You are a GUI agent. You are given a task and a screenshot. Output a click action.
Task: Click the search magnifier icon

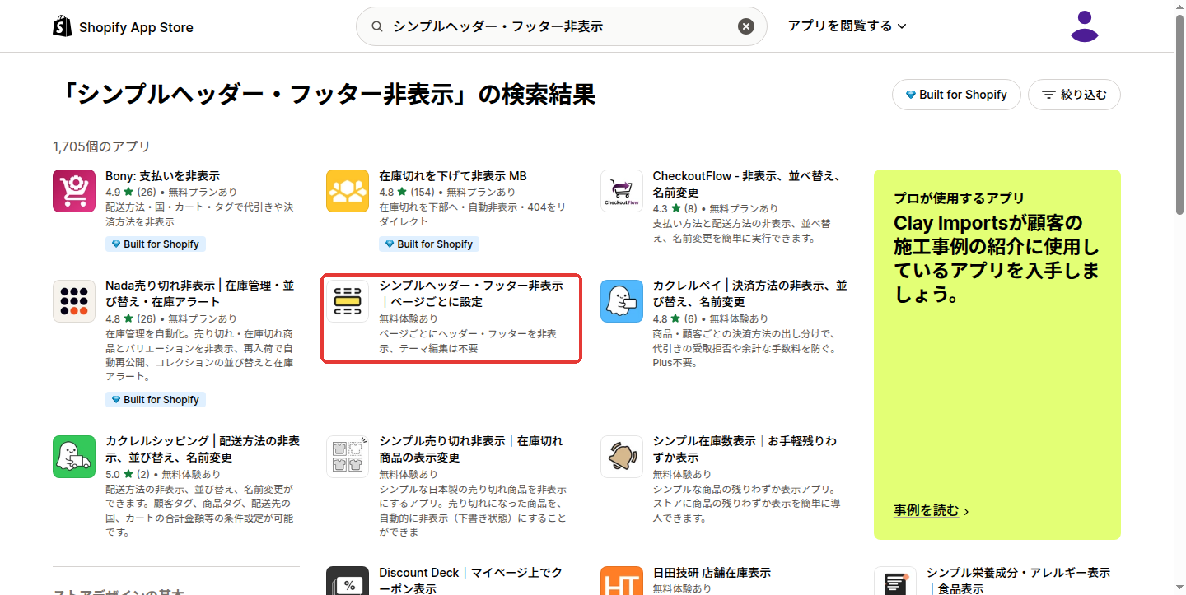[377, 26]
